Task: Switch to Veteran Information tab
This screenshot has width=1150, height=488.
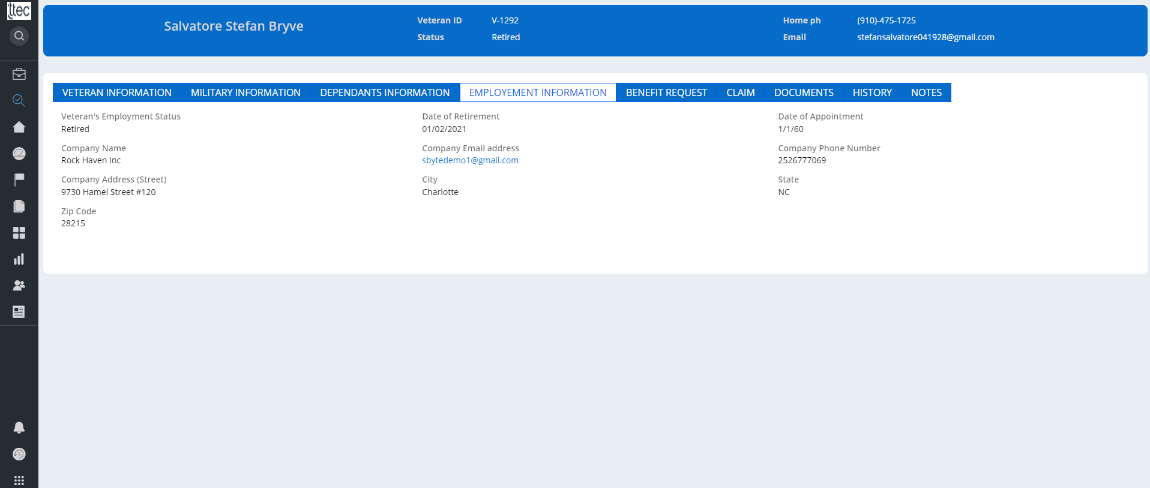Action: pos(117,92)
